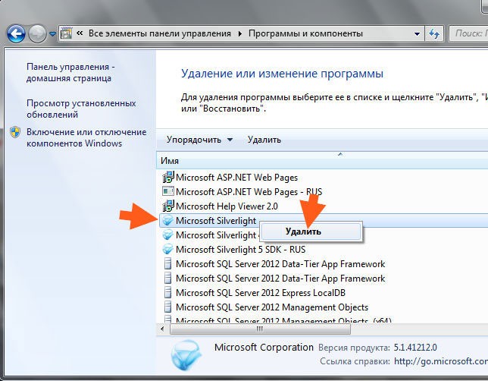Screen dimensions: 488x381
Task: Open the 'Упорядочить' dropdown menu
Action: pos(199,140)
